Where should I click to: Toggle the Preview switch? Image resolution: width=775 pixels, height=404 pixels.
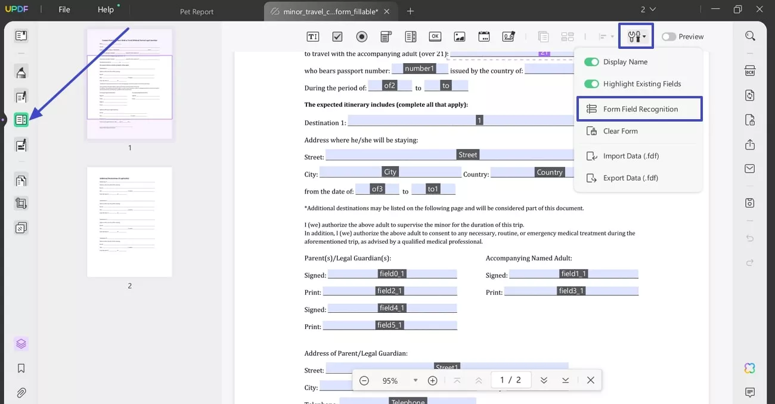[669, 36]
